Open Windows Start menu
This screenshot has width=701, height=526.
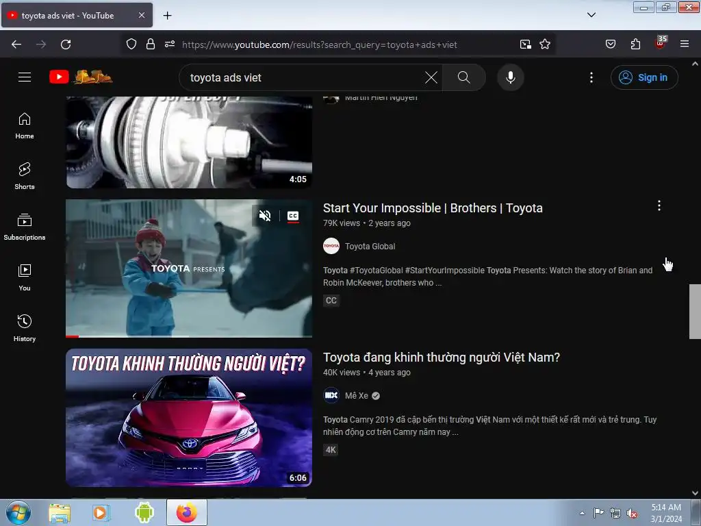coord(18,512)
